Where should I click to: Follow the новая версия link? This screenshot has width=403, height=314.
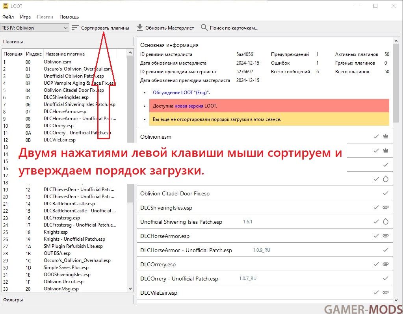pyautogui.click(x=189, y=106)
